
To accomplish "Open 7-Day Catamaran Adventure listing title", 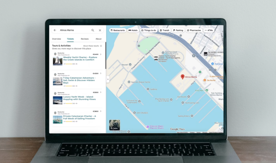I will coord(79,80).
